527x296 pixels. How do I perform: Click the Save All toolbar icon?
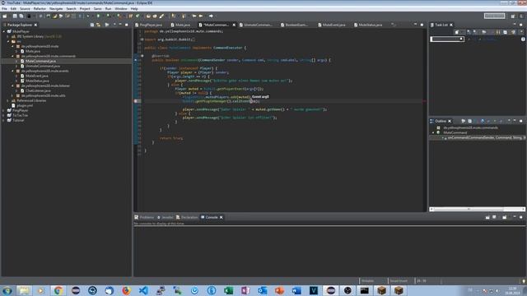click(21, 16)
